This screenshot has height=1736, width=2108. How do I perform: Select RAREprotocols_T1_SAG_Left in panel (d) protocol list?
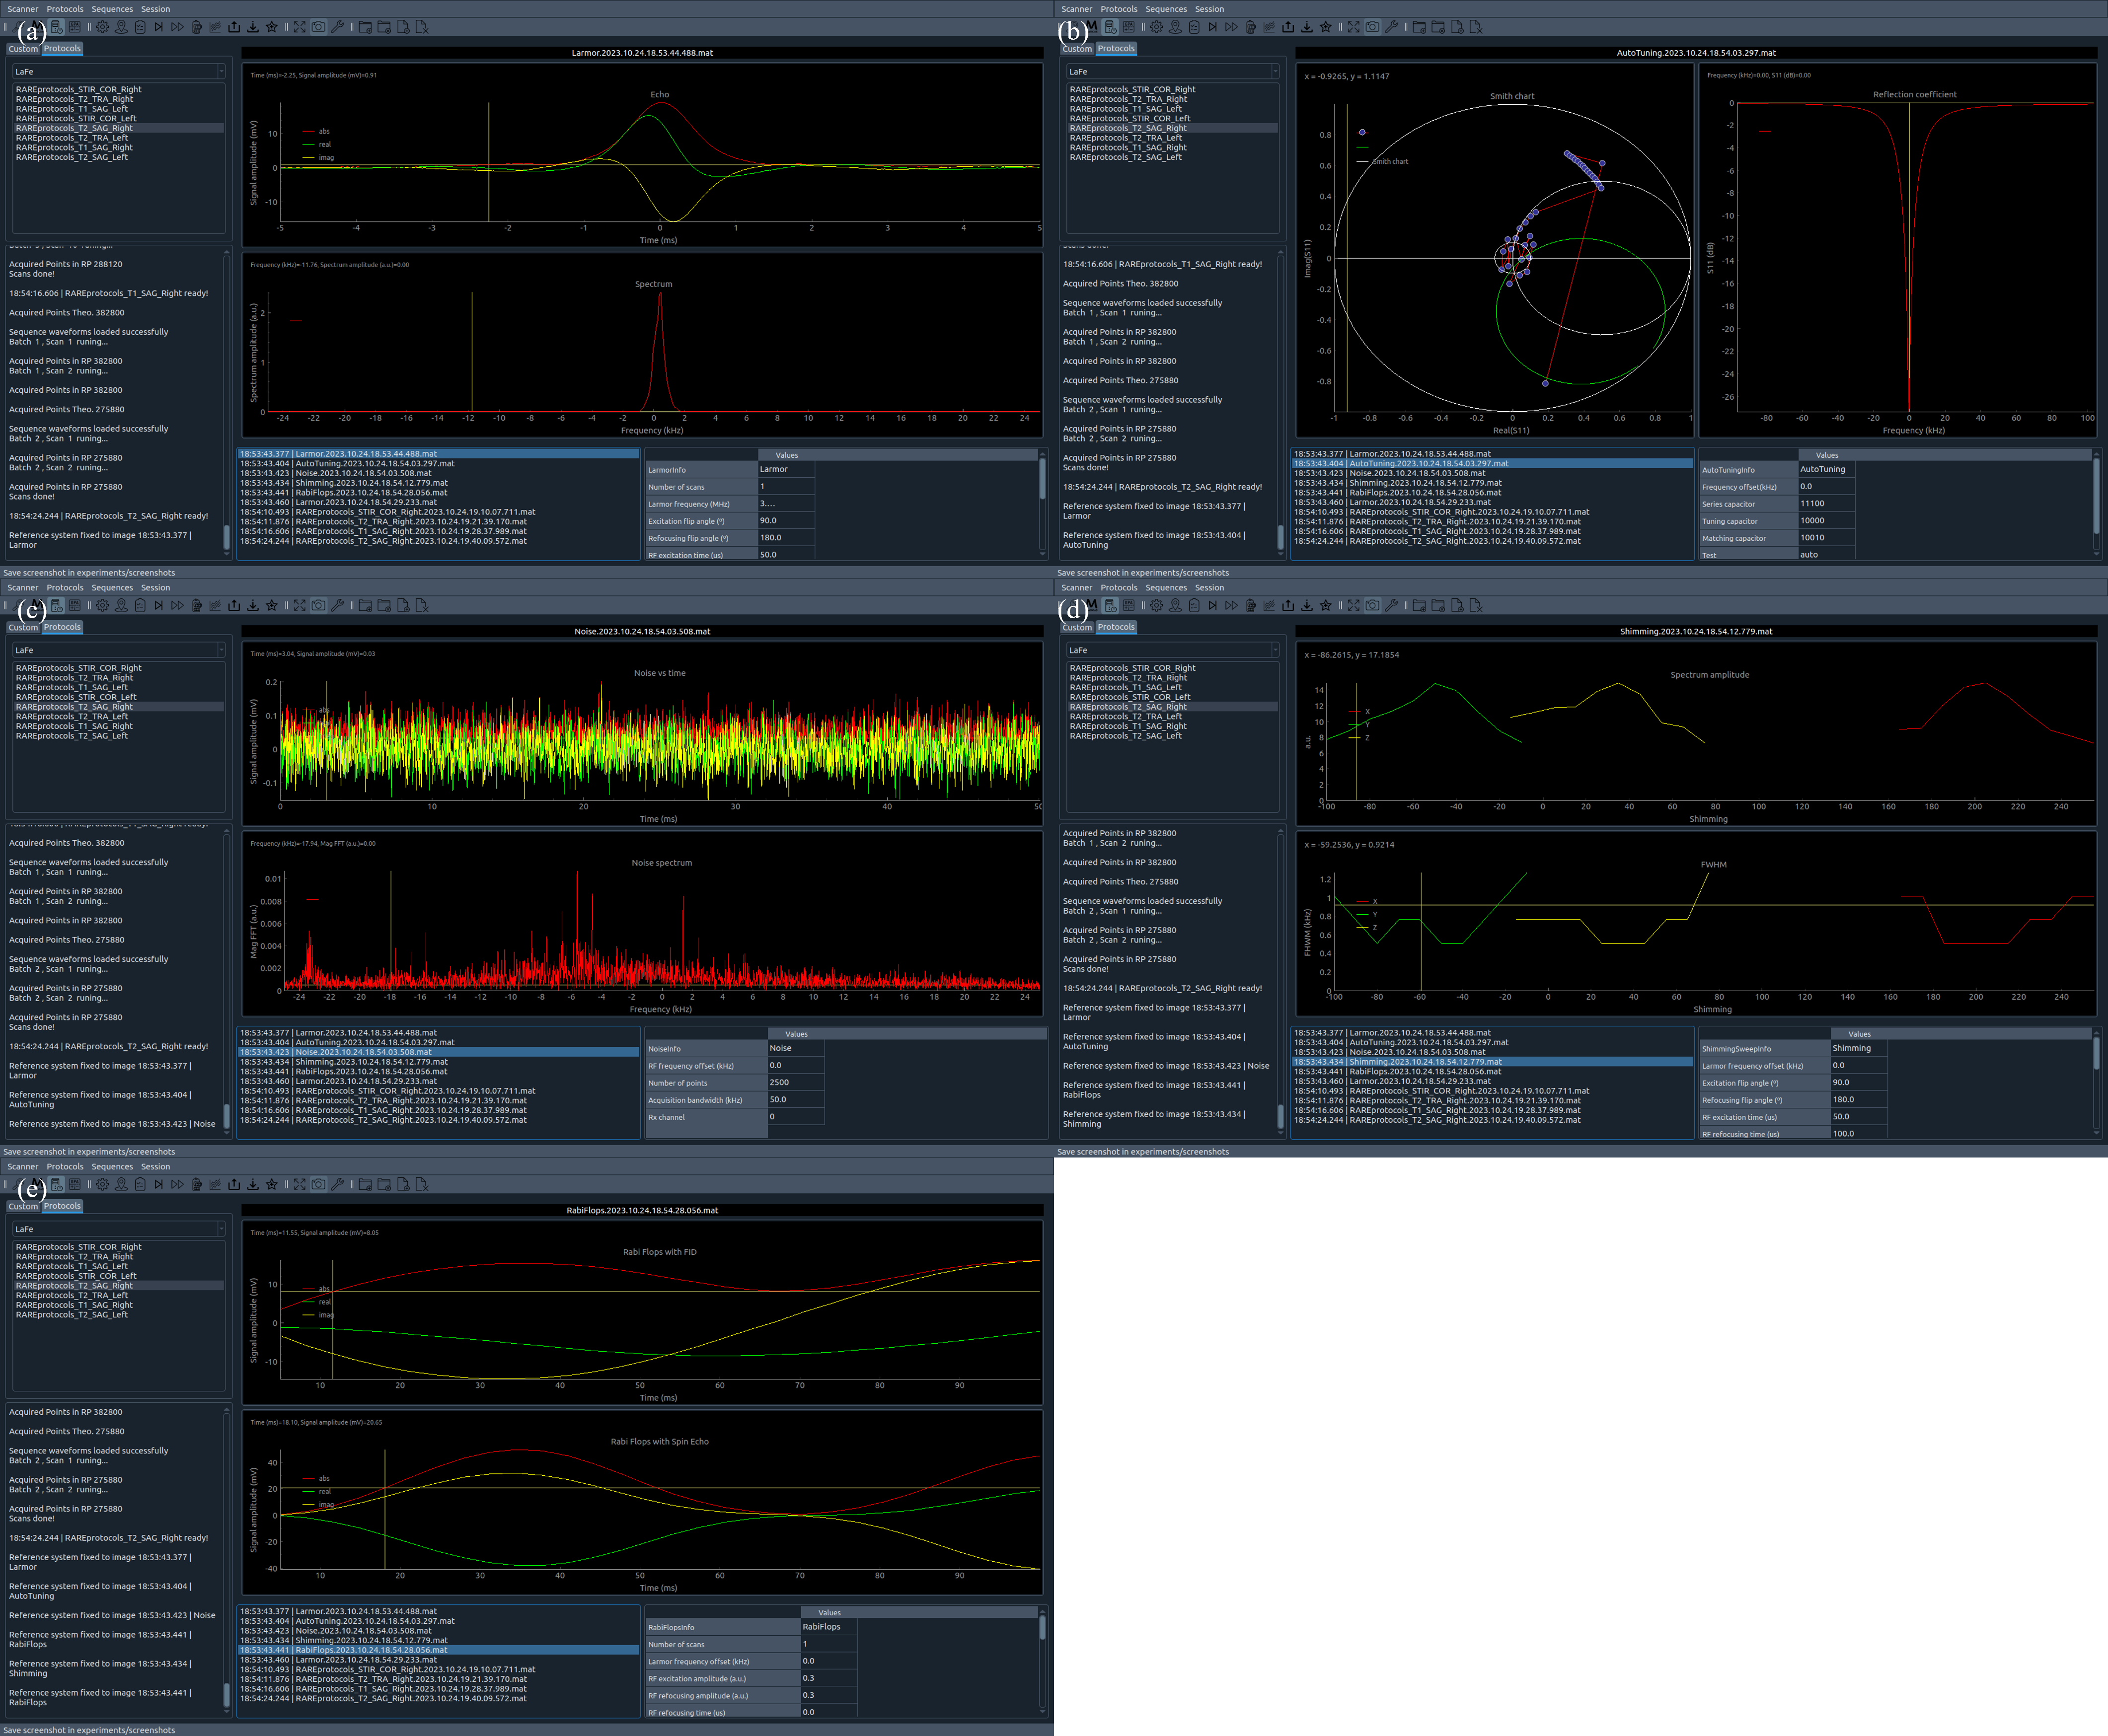[x=1125, y=687]
